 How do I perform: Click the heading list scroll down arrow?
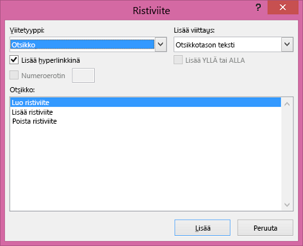(x=287, y=204)
